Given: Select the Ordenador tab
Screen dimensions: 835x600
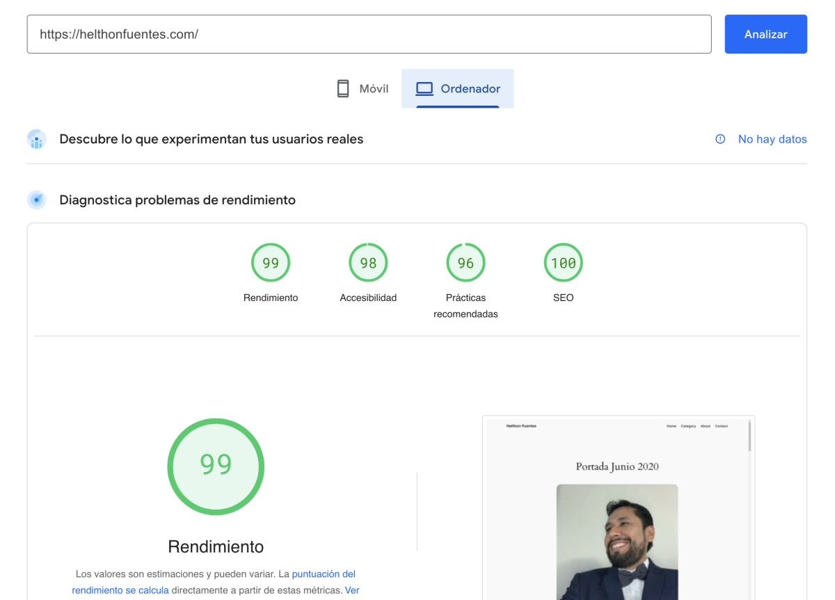Looking at the screenshot, I should pos(458,89).
